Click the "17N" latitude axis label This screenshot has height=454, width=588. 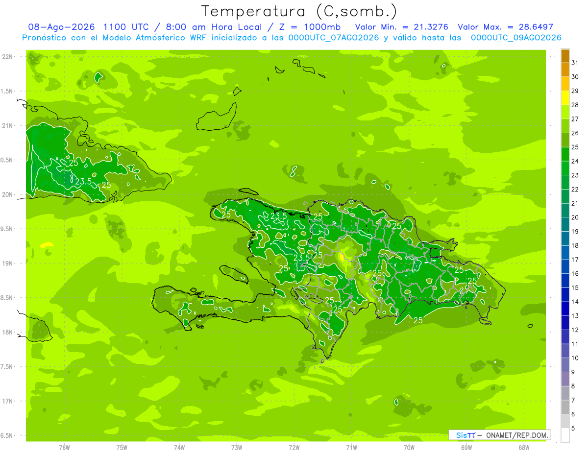point(8,401)
